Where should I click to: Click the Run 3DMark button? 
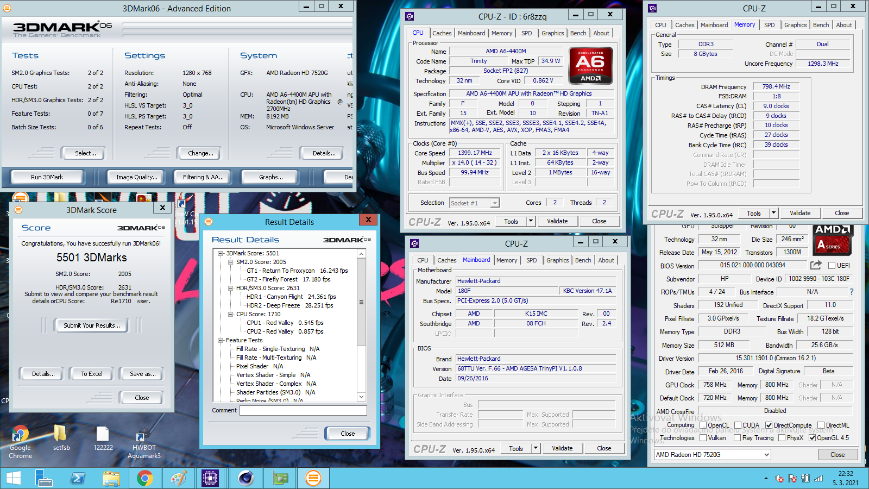point(47,177)
